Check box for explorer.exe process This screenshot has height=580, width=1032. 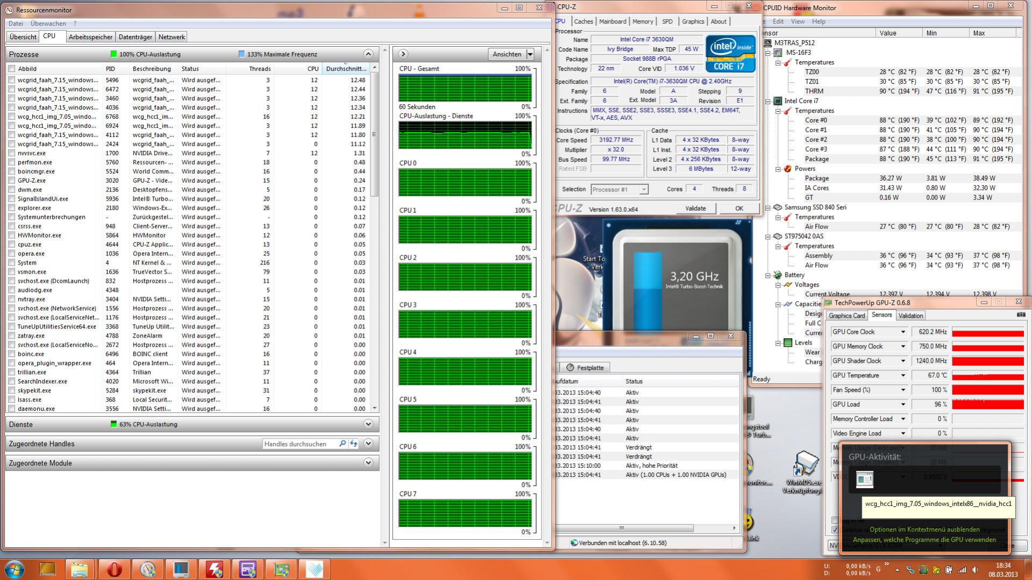[12, 208]
